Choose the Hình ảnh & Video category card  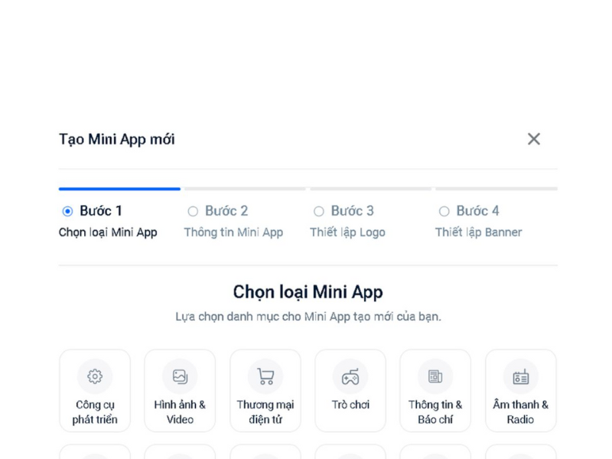point(180,390)
